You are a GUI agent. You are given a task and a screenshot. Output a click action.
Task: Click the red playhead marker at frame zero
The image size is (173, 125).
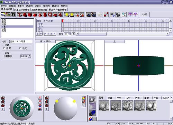63,21
